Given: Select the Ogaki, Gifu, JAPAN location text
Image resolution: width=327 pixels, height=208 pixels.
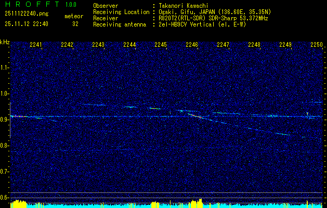Looking at the screenshot, I should pyautogui.click(x=214, y=12).
